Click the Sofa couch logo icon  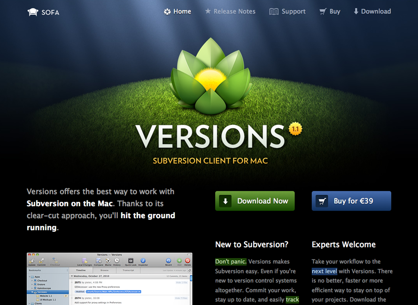[x=33, y=12]
